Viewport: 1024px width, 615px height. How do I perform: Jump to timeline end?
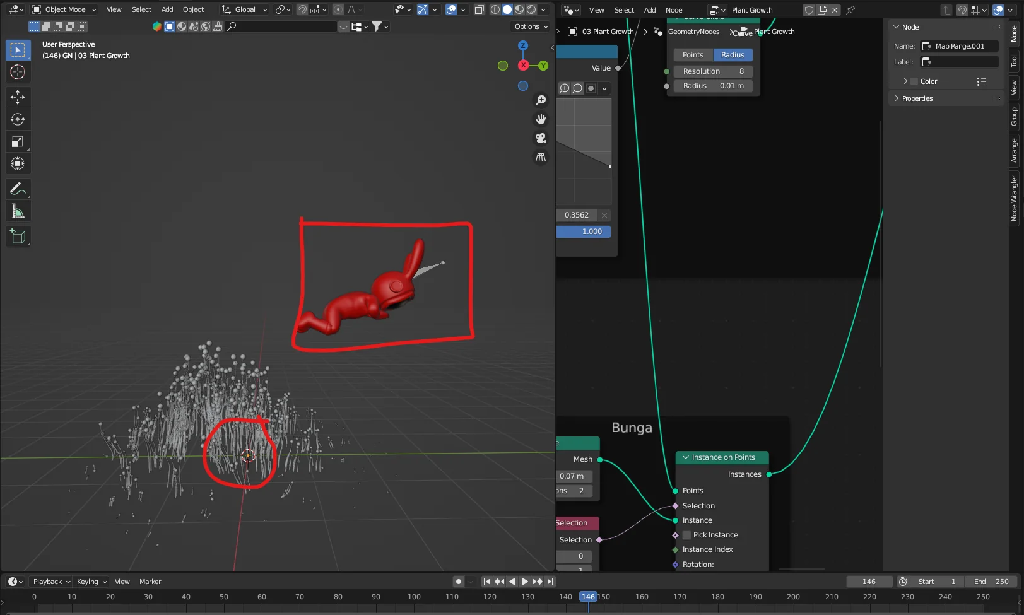coord(550,582)
